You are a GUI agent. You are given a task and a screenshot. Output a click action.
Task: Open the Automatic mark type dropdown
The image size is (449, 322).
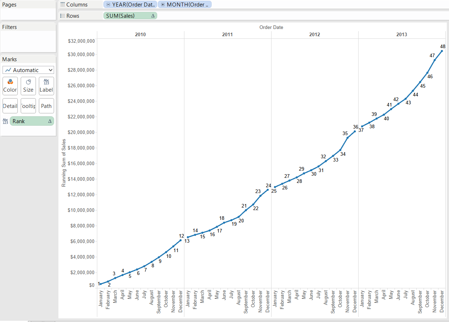28,70
